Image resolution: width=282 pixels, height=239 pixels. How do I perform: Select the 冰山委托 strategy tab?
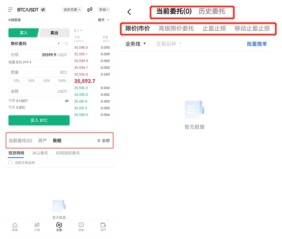pos(40,153)
